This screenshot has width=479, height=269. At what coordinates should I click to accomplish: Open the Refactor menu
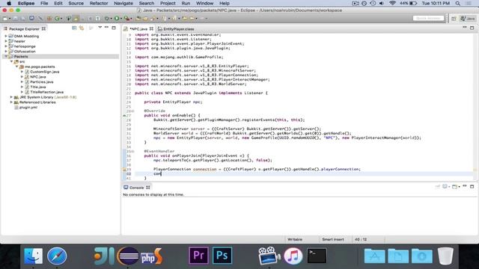pyautogui.click(x=99, y=3)
